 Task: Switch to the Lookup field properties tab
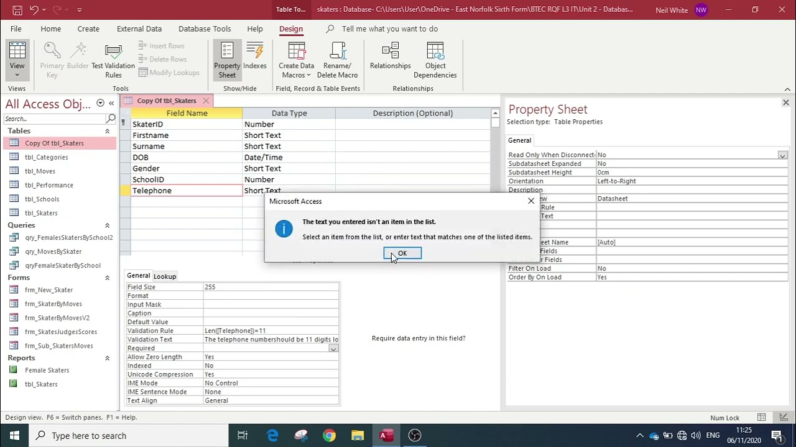tap(165, 276)
